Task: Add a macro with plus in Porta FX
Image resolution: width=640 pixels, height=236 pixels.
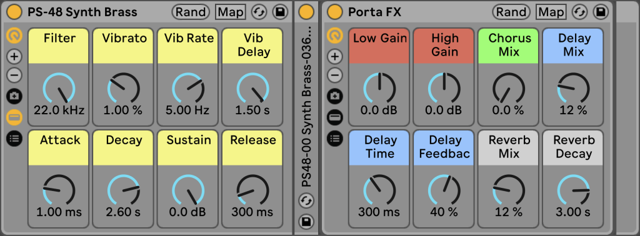Action: pos(336,56)
